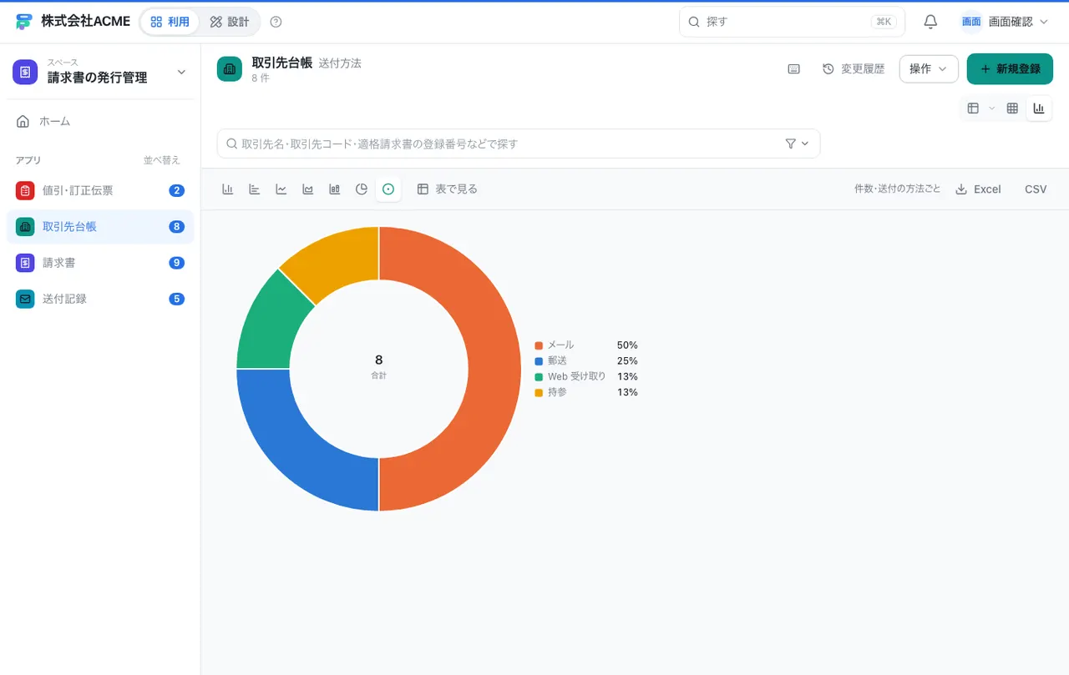
Task: Choose the stacked bar chart icon
Action: pyautogui.click(x=335, y=189)
